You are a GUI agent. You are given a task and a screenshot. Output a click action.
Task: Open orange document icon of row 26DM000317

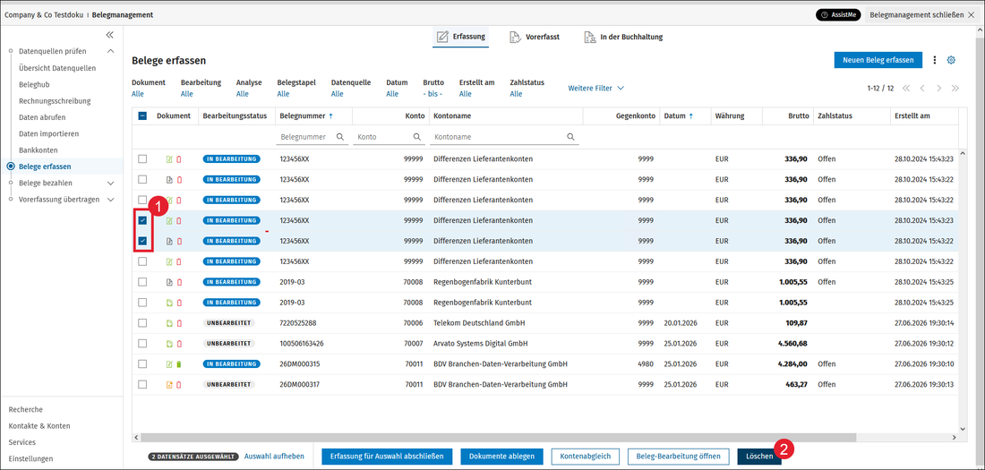pyautogui.click(x=169, y=385)
